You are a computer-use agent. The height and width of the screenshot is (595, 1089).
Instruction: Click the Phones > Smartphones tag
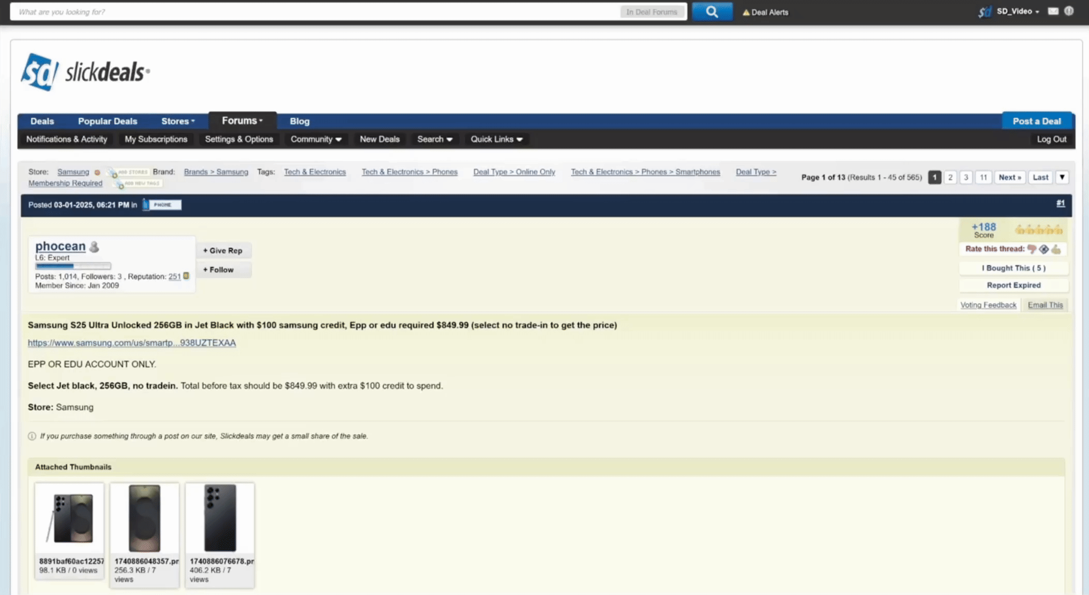point(645,172)
